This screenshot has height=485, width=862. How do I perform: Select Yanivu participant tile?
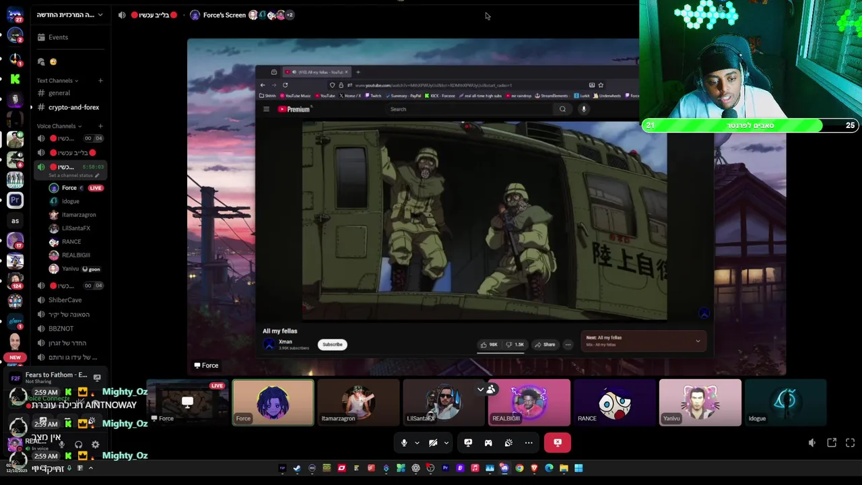pos(700,403)
